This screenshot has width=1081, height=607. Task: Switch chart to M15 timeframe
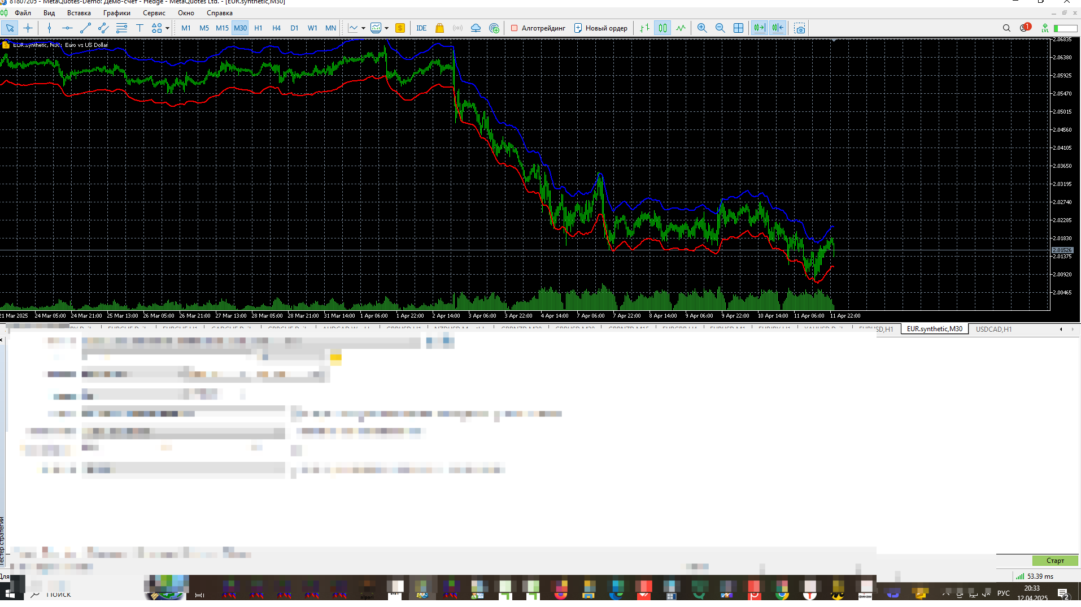(222, 28)
